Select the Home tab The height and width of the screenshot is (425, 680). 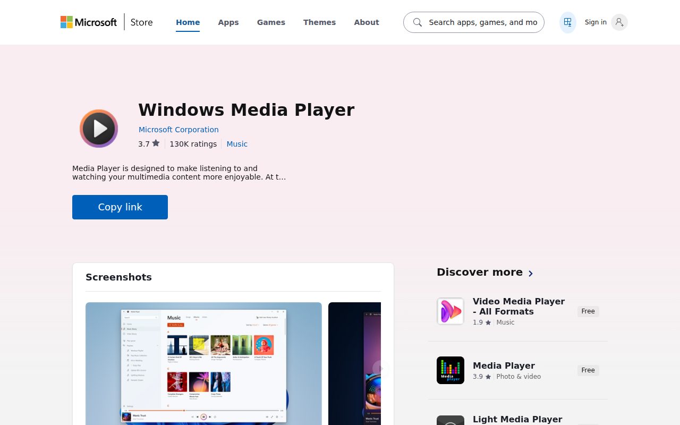pyautogui.click(x=188, y=22)
